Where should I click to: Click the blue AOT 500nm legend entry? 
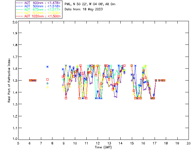click(38, 6)
